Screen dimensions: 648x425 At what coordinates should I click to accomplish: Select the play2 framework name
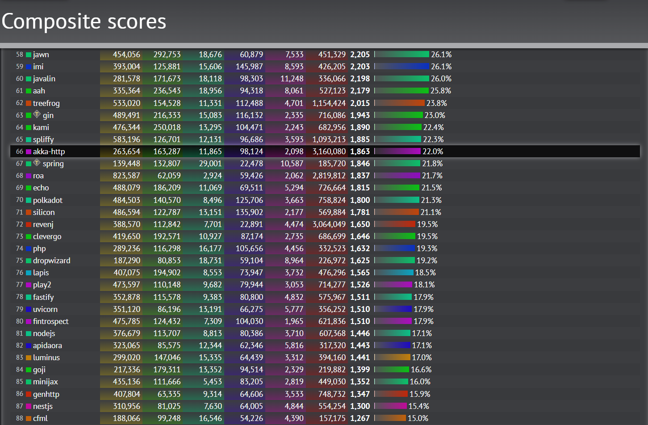[x=42, y=285]
